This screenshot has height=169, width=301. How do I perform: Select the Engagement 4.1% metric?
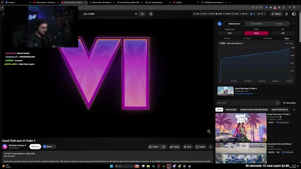(230, 33)
